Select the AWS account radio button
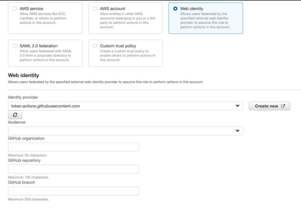Screen dimensions: 301x209 point(95,9)
